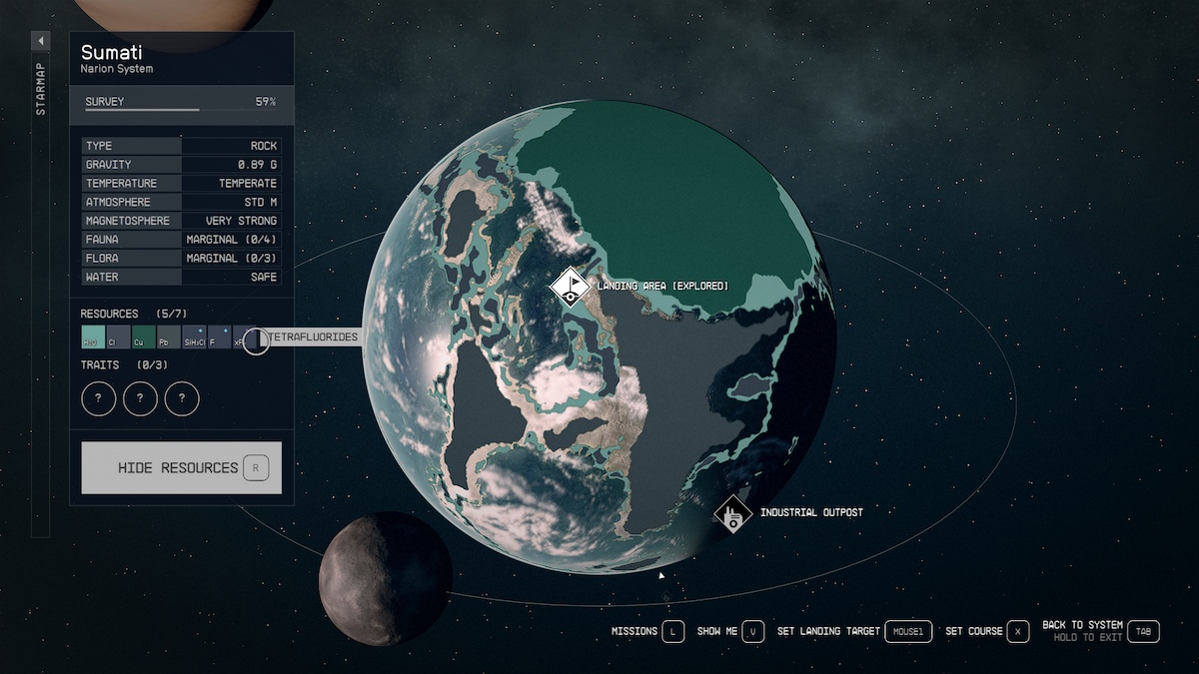Click the 'Narion System' subtitle

pos(117,70)
